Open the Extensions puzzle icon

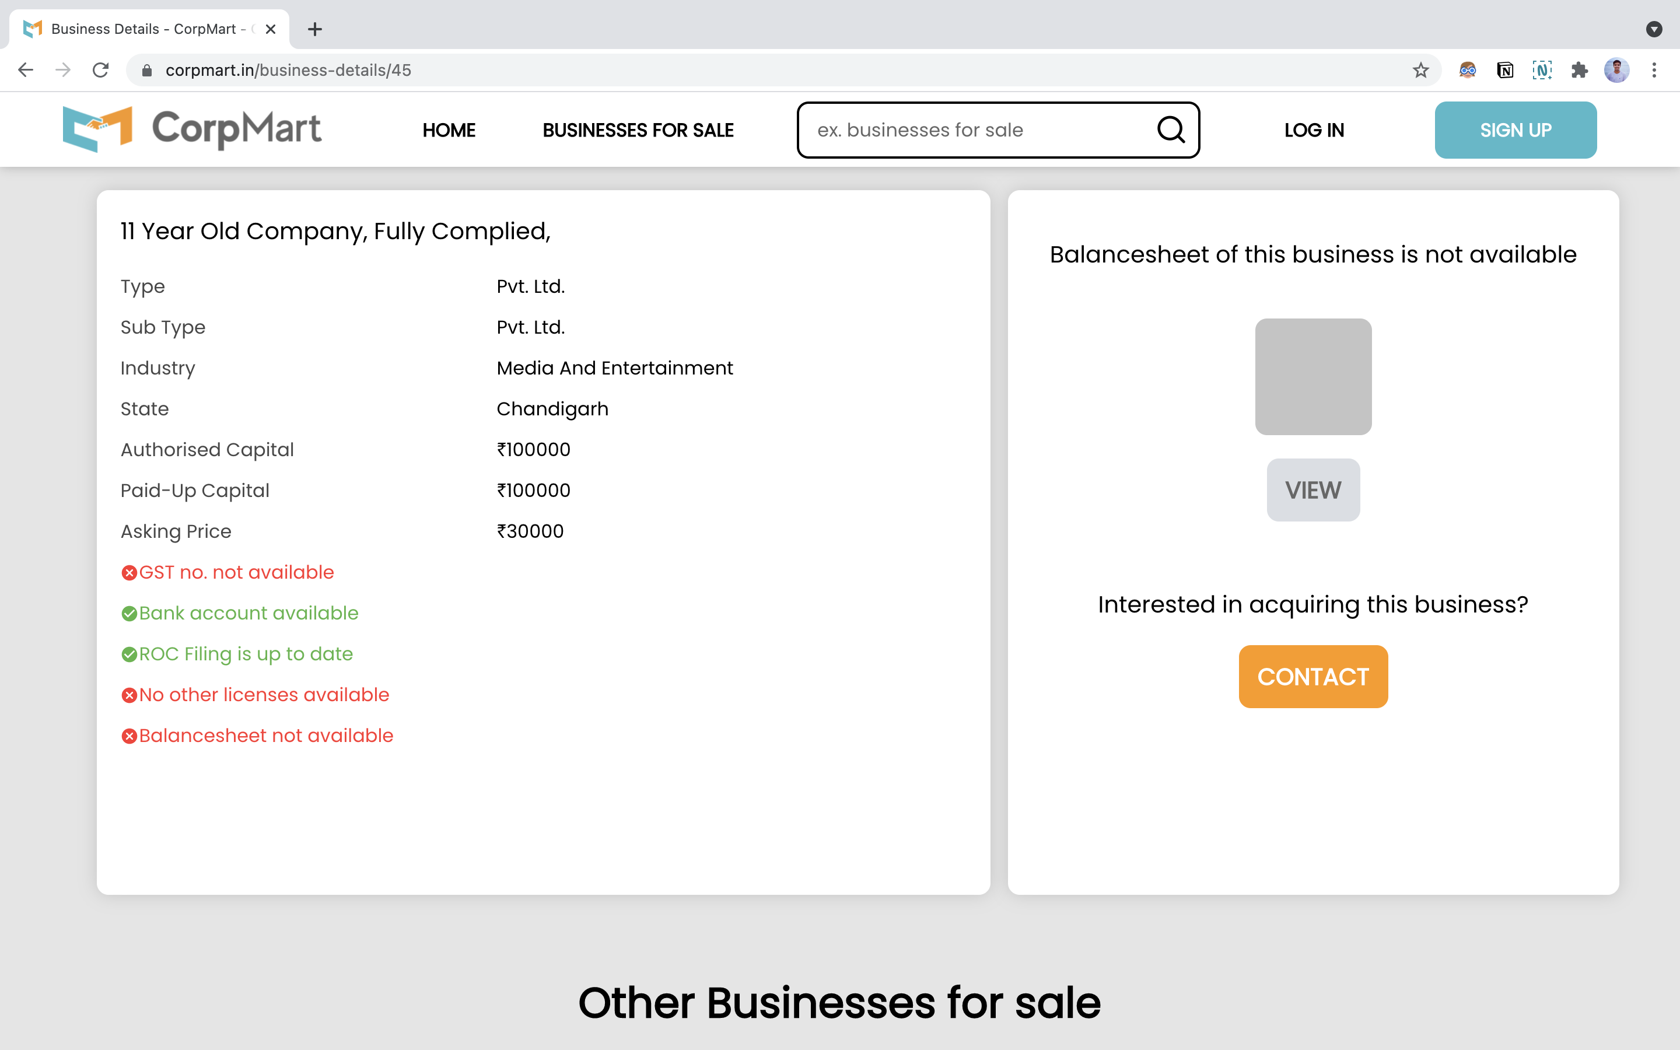click(1579, 70)
